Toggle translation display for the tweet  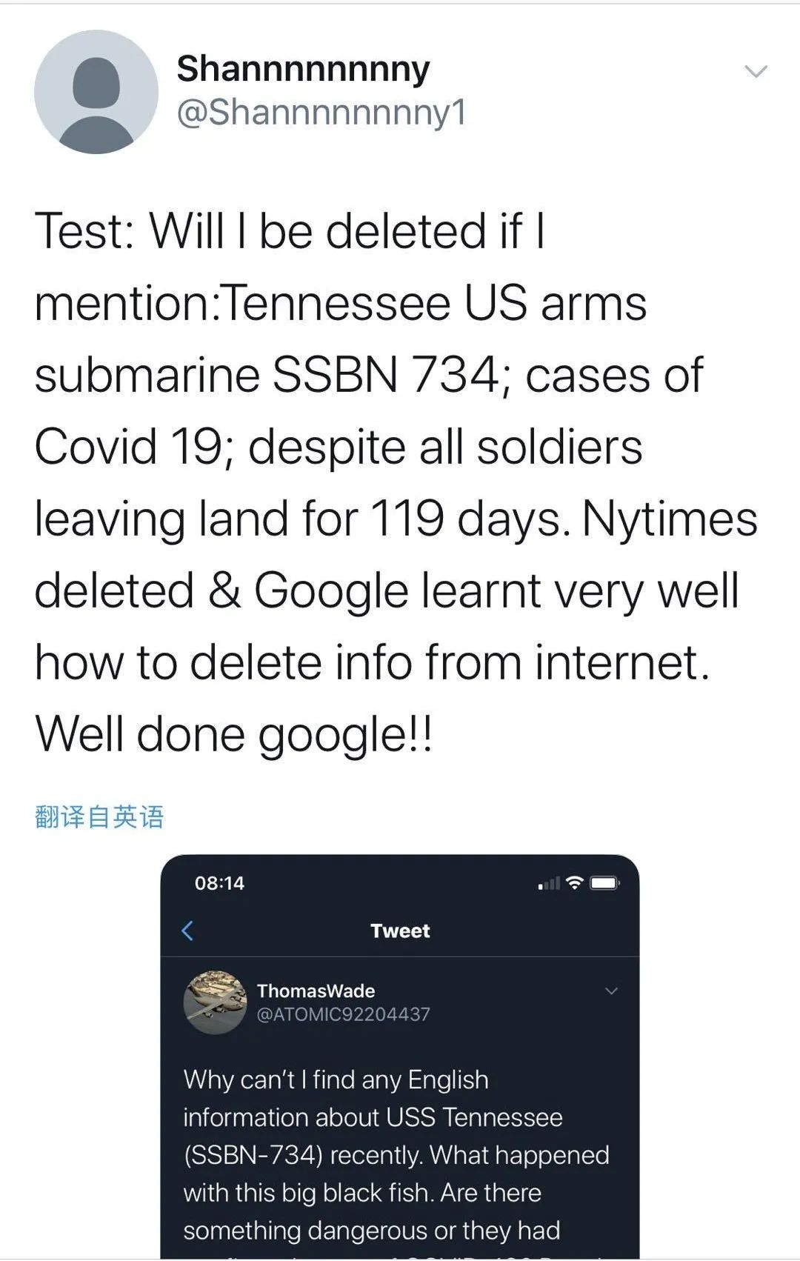[x=99, y=817]
